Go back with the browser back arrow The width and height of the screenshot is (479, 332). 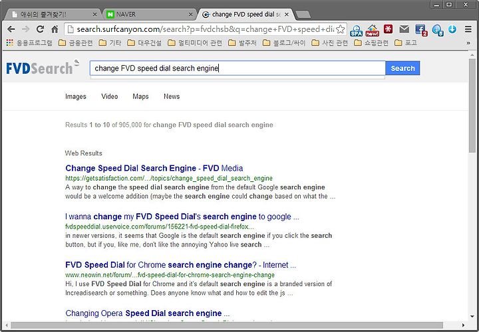coord(11,29)
